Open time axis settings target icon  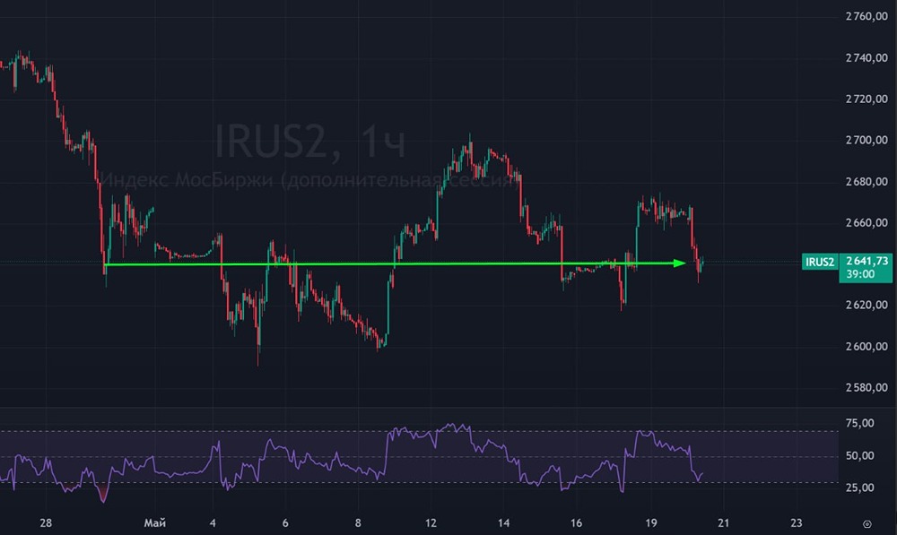coord(867,523)
